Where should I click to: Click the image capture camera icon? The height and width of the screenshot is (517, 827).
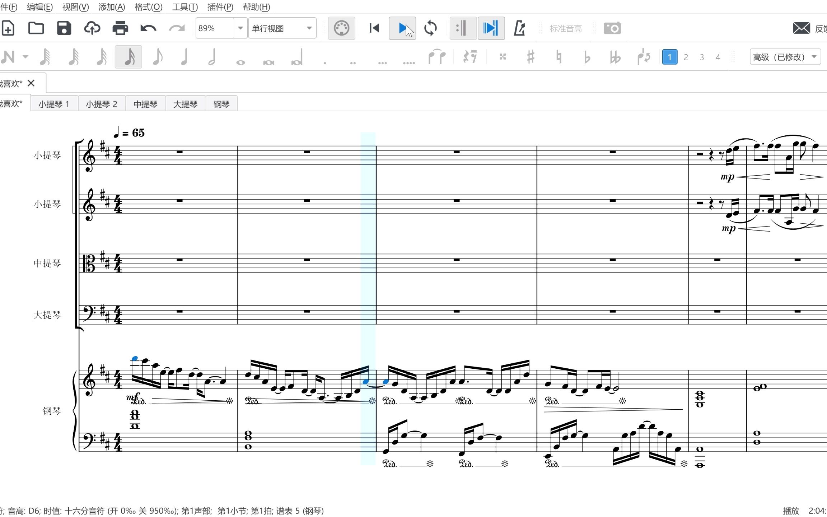coord(612,28)
